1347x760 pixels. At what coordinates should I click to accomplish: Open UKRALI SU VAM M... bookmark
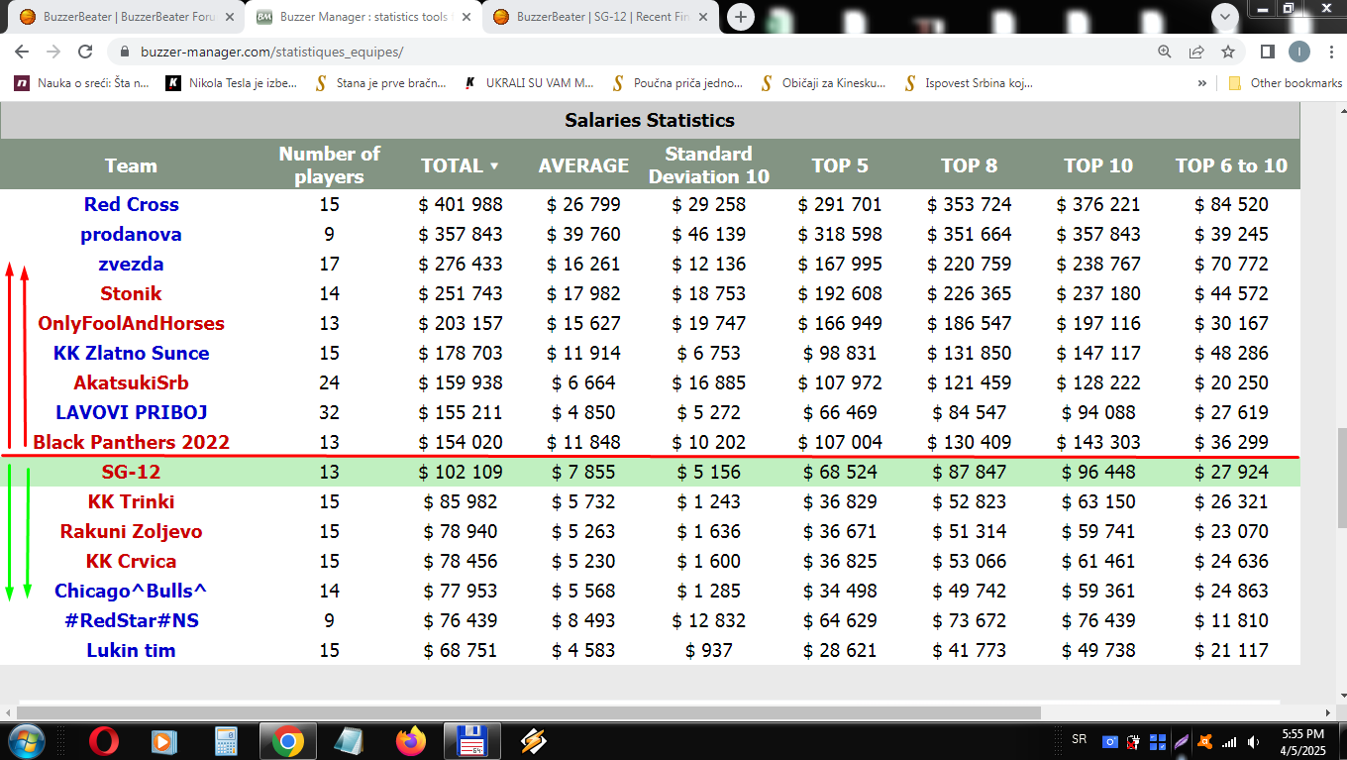pyautogui.click(x=530, y=83)
